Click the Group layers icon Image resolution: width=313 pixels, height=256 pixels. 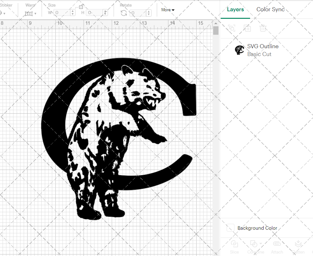232,28
